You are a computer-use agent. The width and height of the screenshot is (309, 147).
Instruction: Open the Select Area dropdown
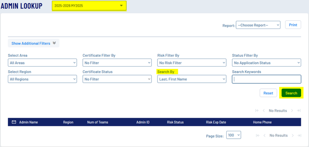pyautogui.click(x=42, y=63)
